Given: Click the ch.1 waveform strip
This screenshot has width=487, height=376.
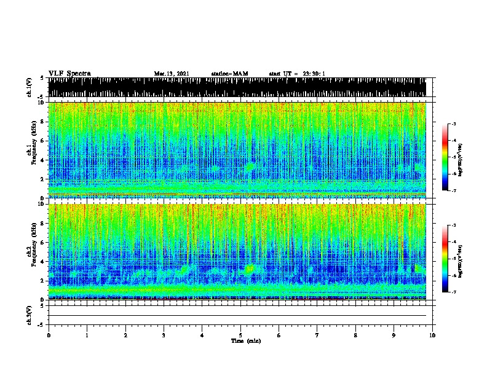Looking at the screenshot, I should [x=237, y=87].
